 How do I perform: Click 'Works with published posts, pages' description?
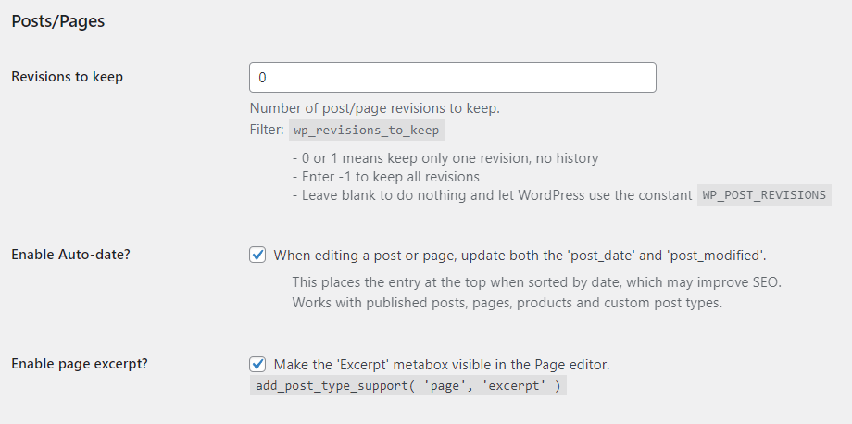click(x=507, y=303)
